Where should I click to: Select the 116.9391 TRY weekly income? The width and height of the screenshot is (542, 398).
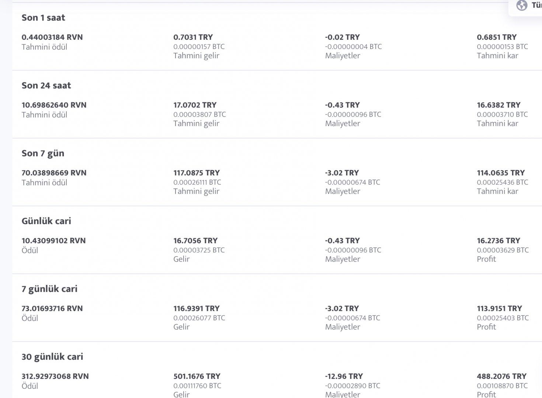point(196,308)
